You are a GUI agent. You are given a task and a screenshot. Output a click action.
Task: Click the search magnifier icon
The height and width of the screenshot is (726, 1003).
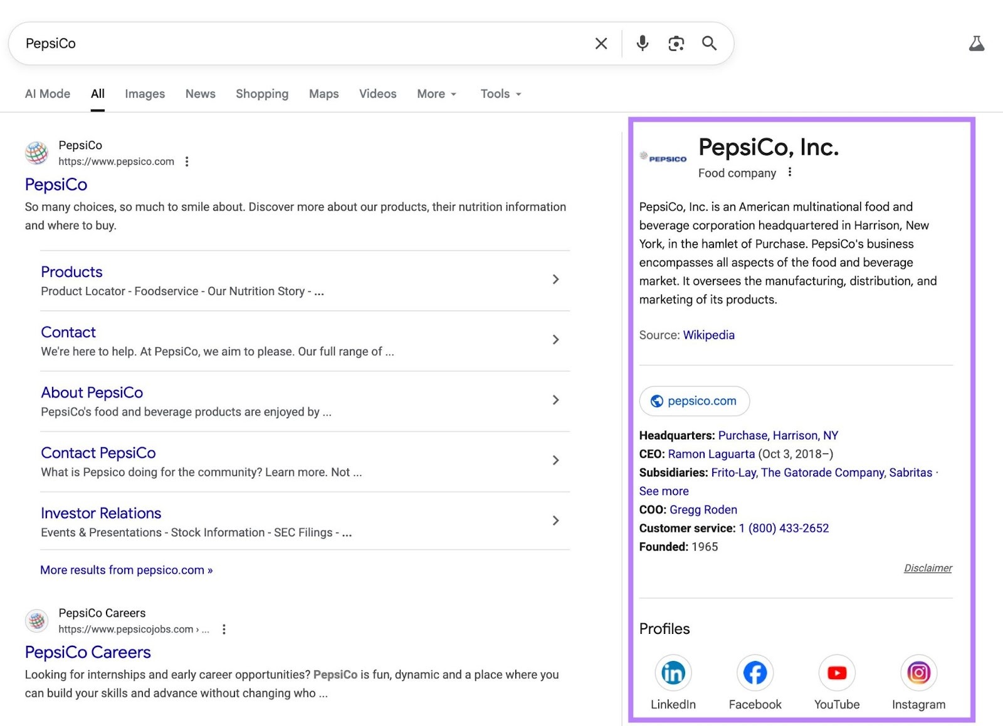[x=709, y=43]
